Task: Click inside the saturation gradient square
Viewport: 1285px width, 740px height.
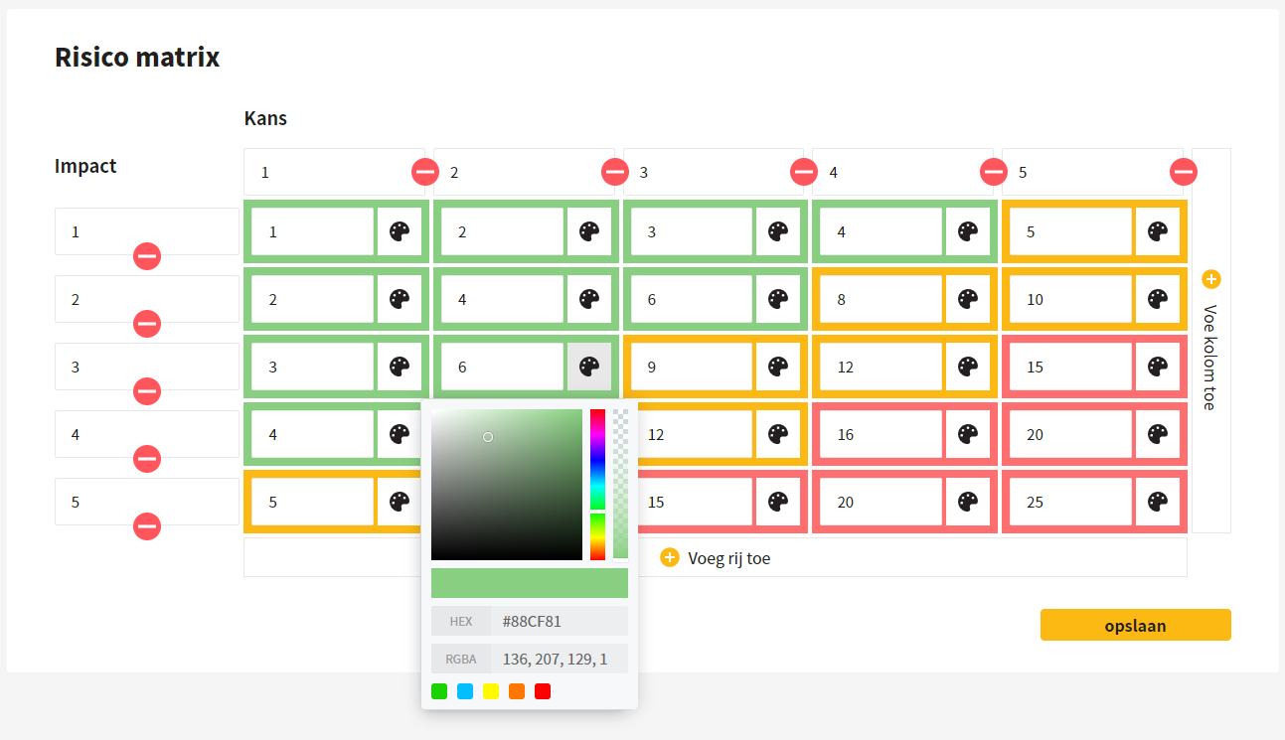Action: (x=507, y=485)
